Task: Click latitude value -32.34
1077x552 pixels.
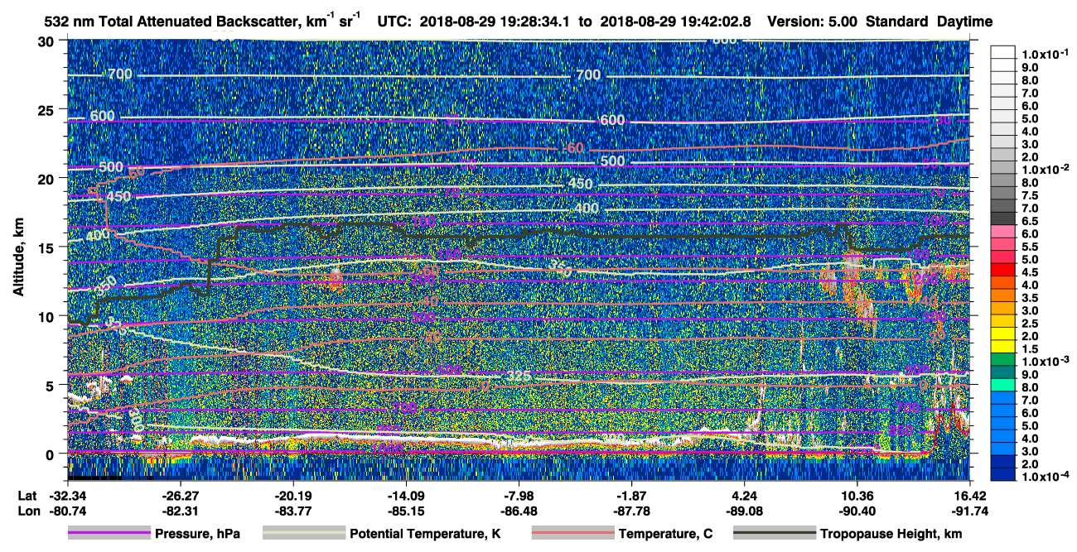Action: [68, 495]
